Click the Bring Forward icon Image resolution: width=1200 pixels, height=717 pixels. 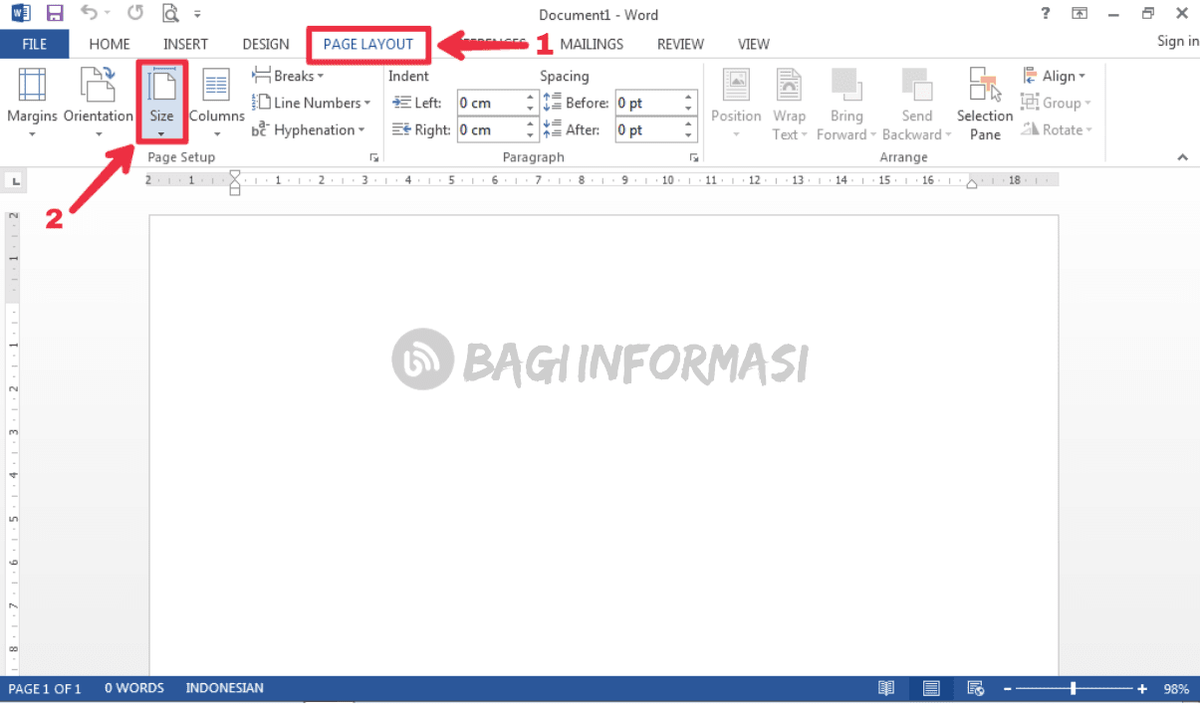point(846,84)
